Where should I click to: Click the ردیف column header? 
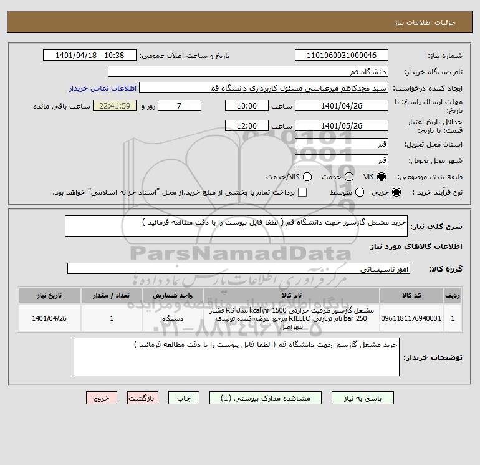tap(453, 295)
